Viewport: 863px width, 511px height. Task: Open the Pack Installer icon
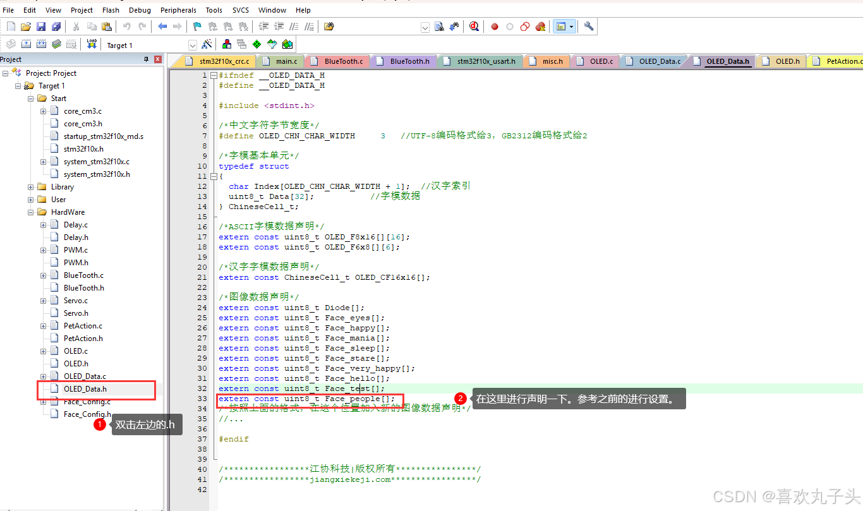pos(287,44)
